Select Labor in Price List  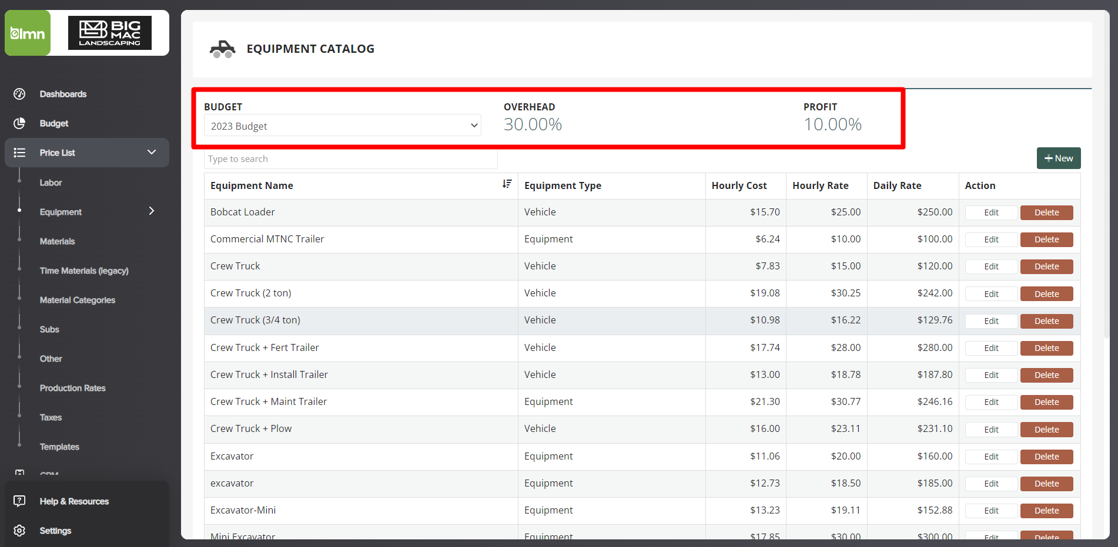[51, 183]
